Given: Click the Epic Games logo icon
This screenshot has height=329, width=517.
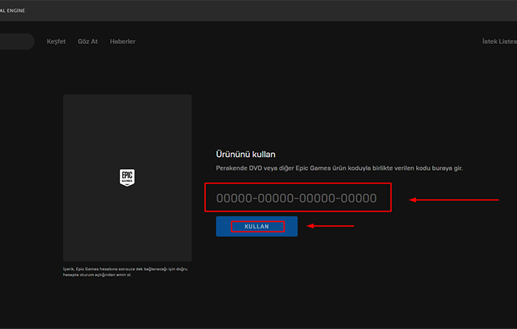Looking at the screenshot, I should coord(128,178).
